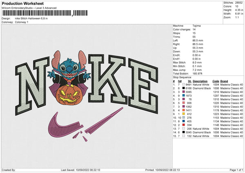245x173 pixels.
Task: Click the Wilcom EmbroideryStudio Level 3 Advanced subtitle
Action: pos(29,8)
